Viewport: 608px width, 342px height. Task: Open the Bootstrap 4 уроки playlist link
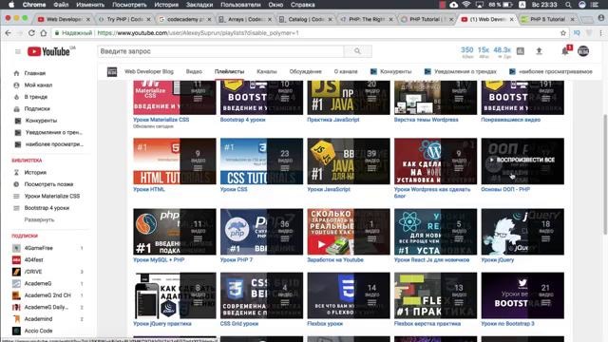243,120
